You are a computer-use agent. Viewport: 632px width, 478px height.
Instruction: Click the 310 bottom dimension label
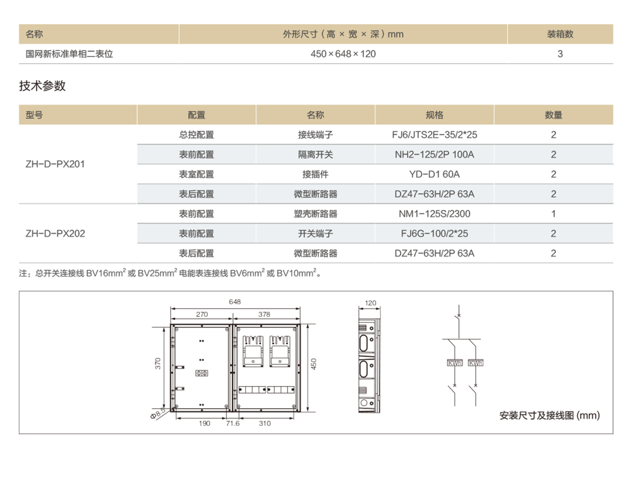(265, 423)
